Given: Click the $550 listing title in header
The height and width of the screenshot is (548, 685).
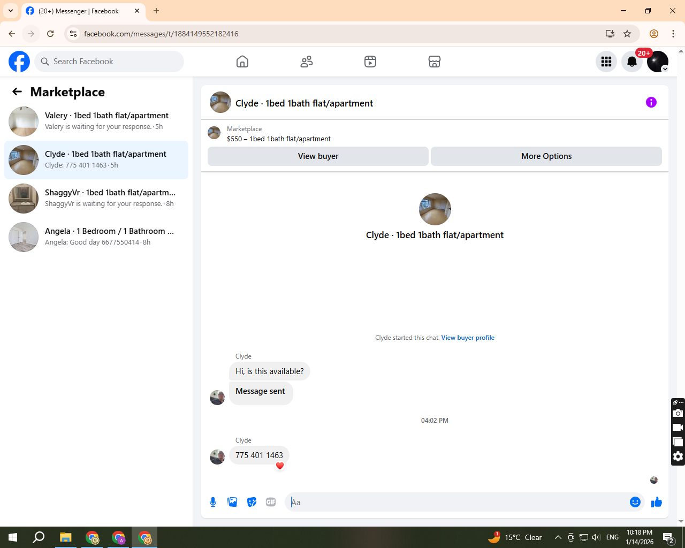Looking at the screenshot, I should 279,139.
